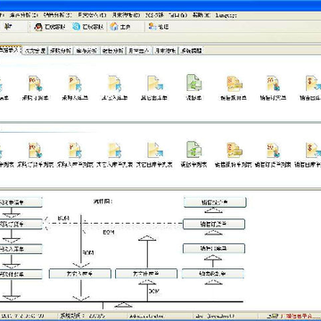Click topmost purchasing flowchart box
The width and height of the screenshot is (321, 321).
[x=21, y=202]
